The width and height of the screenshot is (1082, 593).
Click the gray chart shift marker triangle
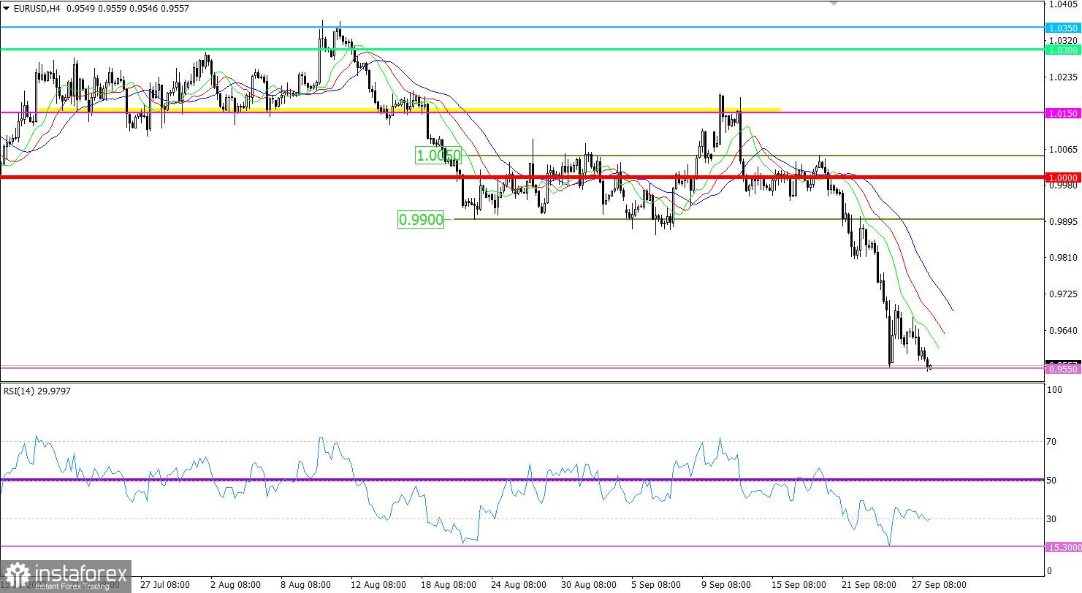(834, 3)
